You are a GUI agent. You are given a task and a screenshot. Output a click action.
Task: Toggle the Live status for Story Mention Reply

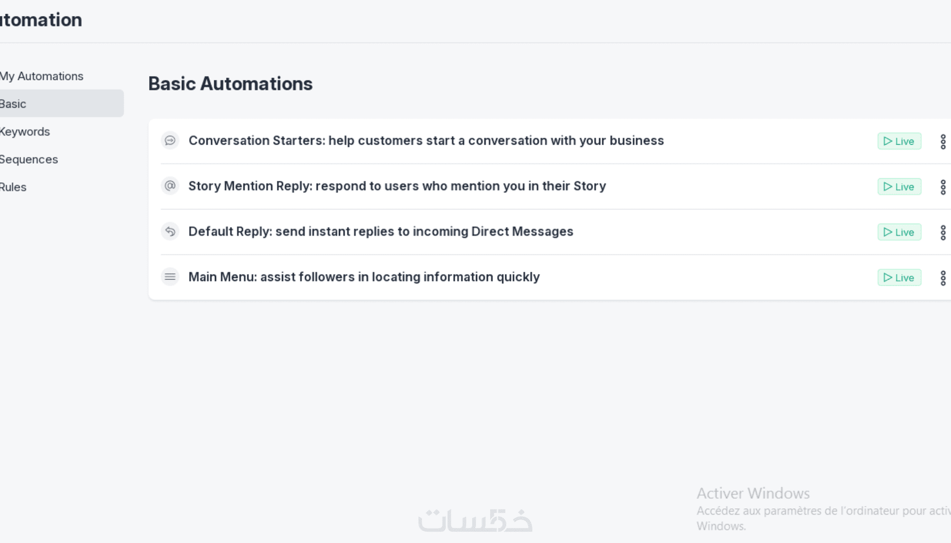[899, 186]
